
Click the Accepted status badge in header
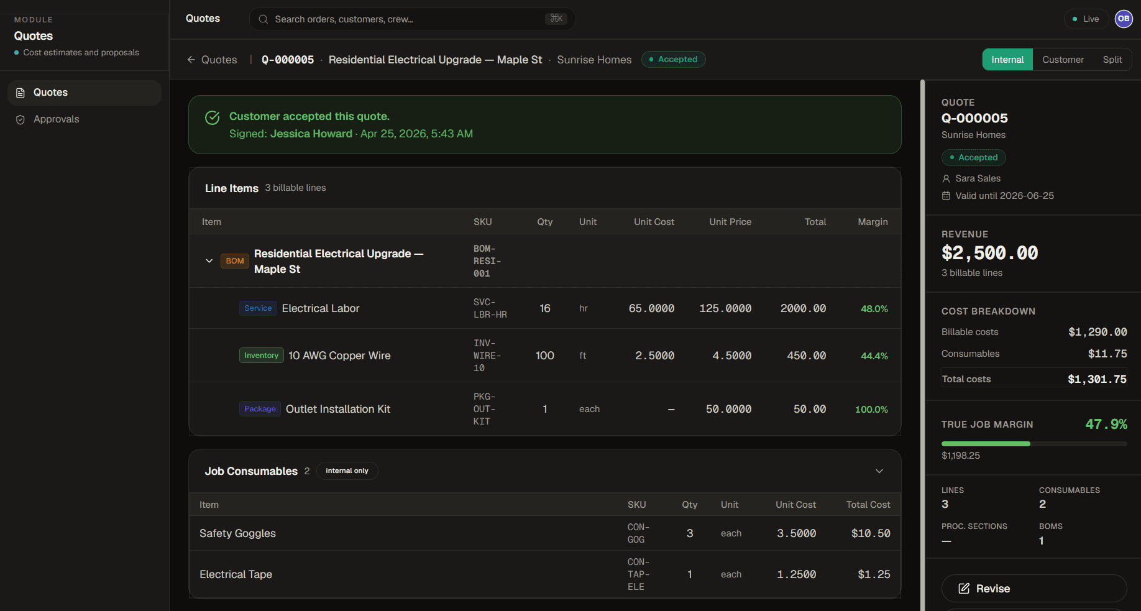(x=673, y=60)
